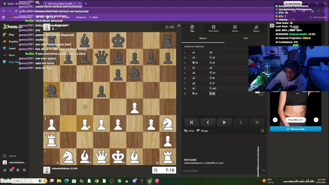Show next ad slide arrow
The width and height of the screenshot is (329, 185).
pyautogui.click(x=316, y=120)
